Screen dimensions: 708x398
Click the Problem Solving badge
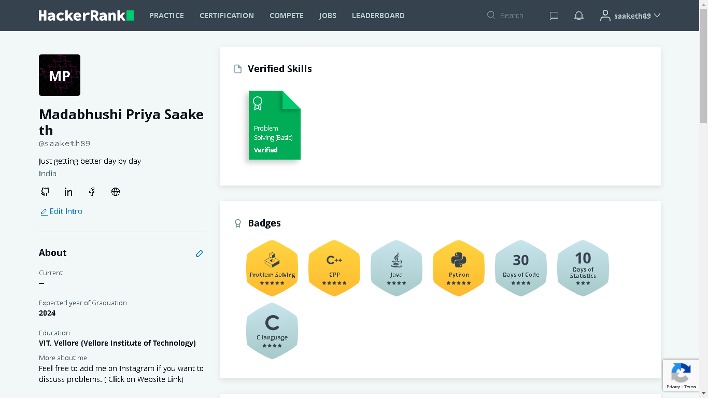(272, 268)
